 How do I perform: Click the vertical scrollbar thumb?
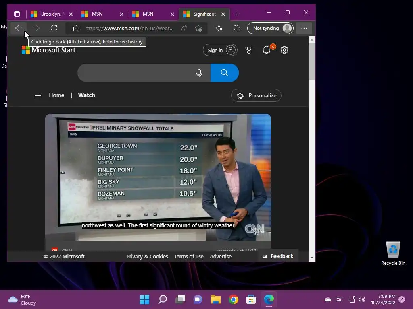tap(312, 62)
